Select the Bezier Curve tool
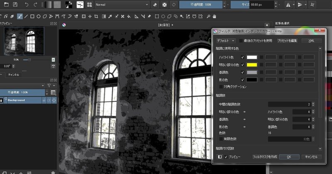The height and width of the screenshot is (174, 332). pos(57,16)
